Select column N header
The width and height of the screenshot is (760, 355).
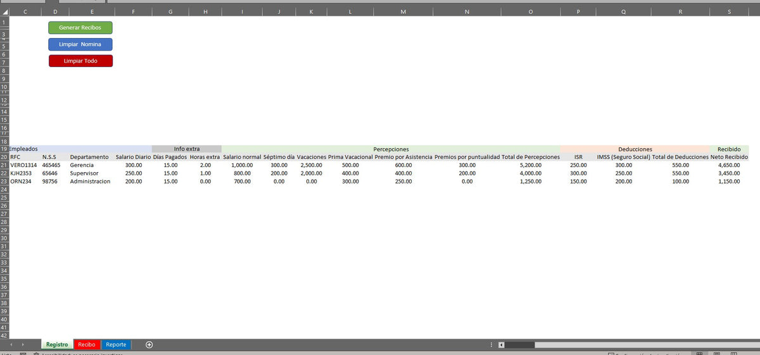(467, 12)
